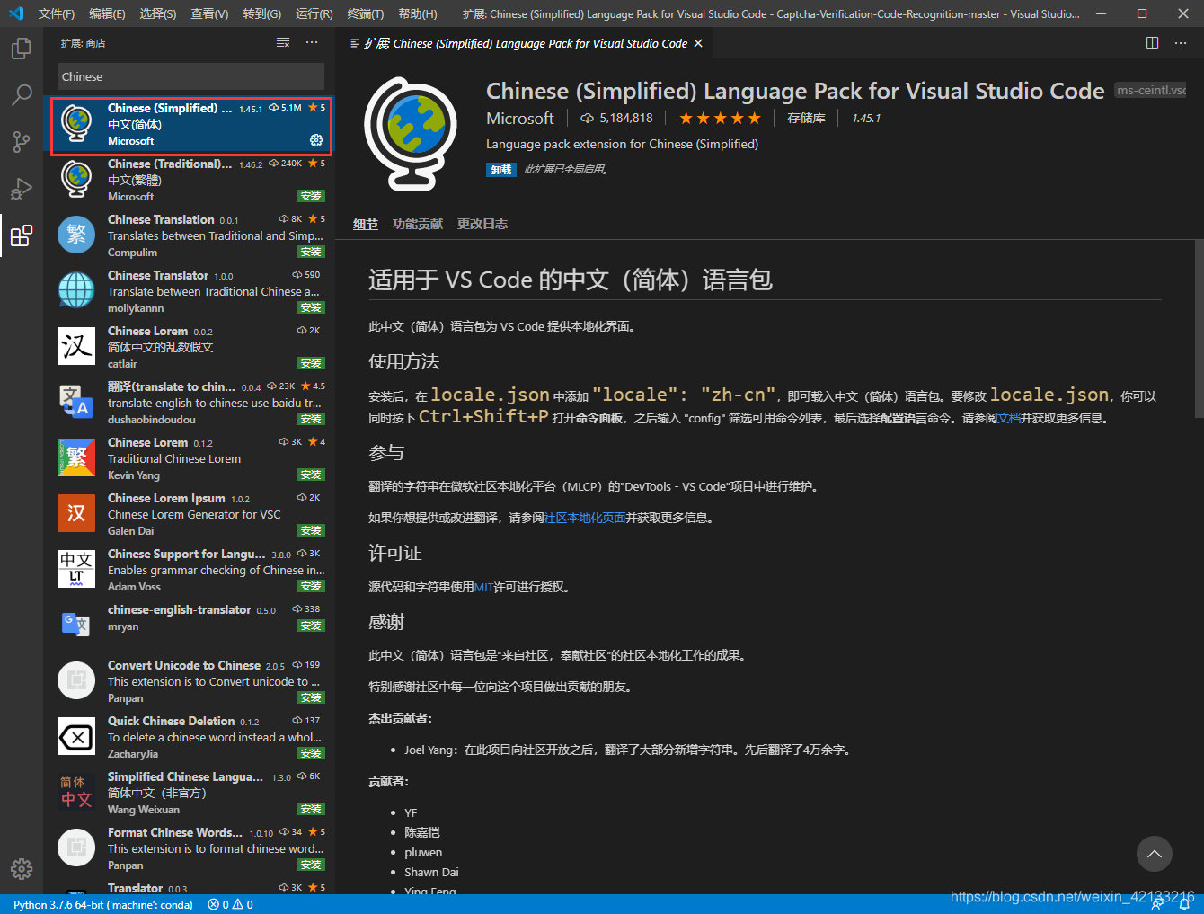
Task: Install Chinese Lorem by Kevin Yang
Action: coord(311,475)
